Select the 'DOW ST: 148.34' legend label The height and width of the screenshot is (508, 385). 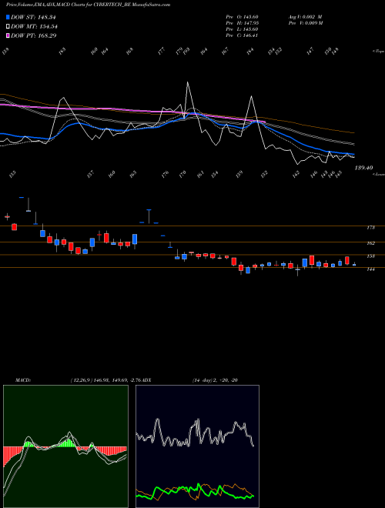coord(33,17)
